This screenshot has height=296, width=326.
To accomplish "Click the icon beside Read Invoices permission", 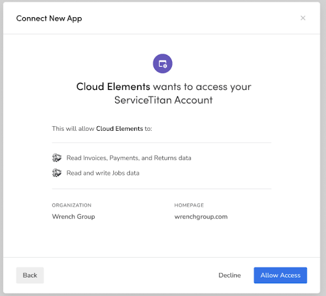I will [x=57, y=158].
